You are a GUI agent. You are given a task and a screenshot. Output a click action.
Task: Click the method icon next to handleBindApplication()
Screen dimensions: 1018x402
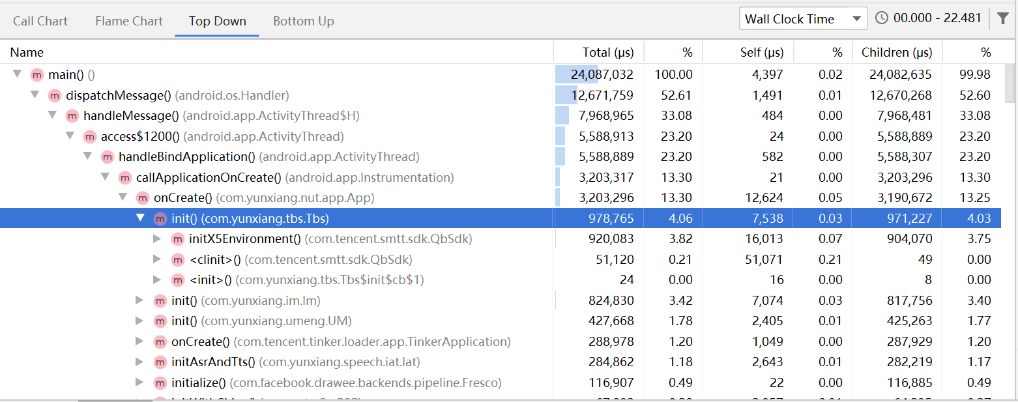coord(108,157)
